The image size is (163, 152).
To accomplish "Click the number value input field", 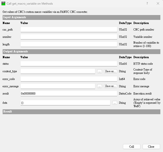I will [x=69, y=37].
